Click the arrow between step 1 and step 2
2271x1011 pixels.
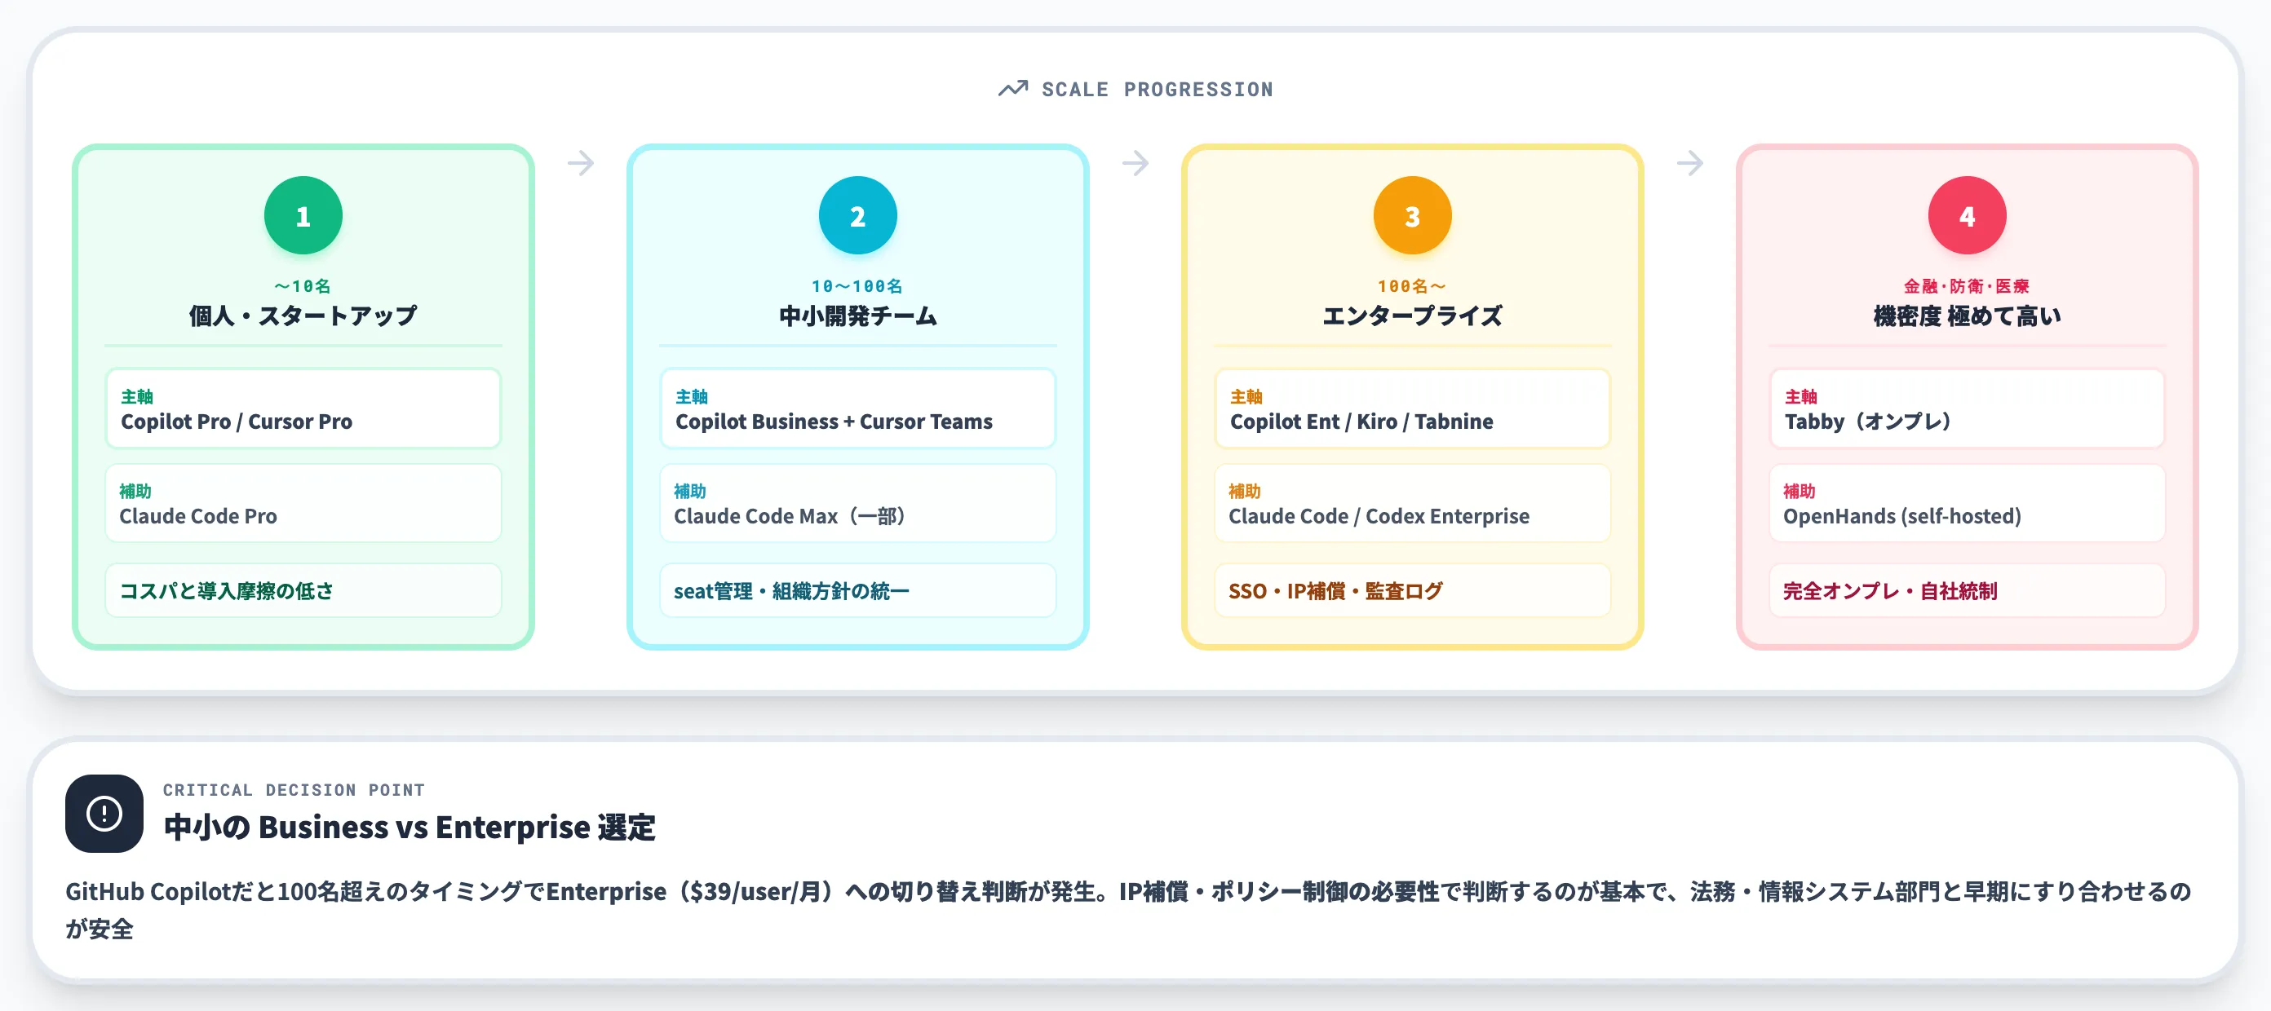pyautogui.click(x=581, y=163)
